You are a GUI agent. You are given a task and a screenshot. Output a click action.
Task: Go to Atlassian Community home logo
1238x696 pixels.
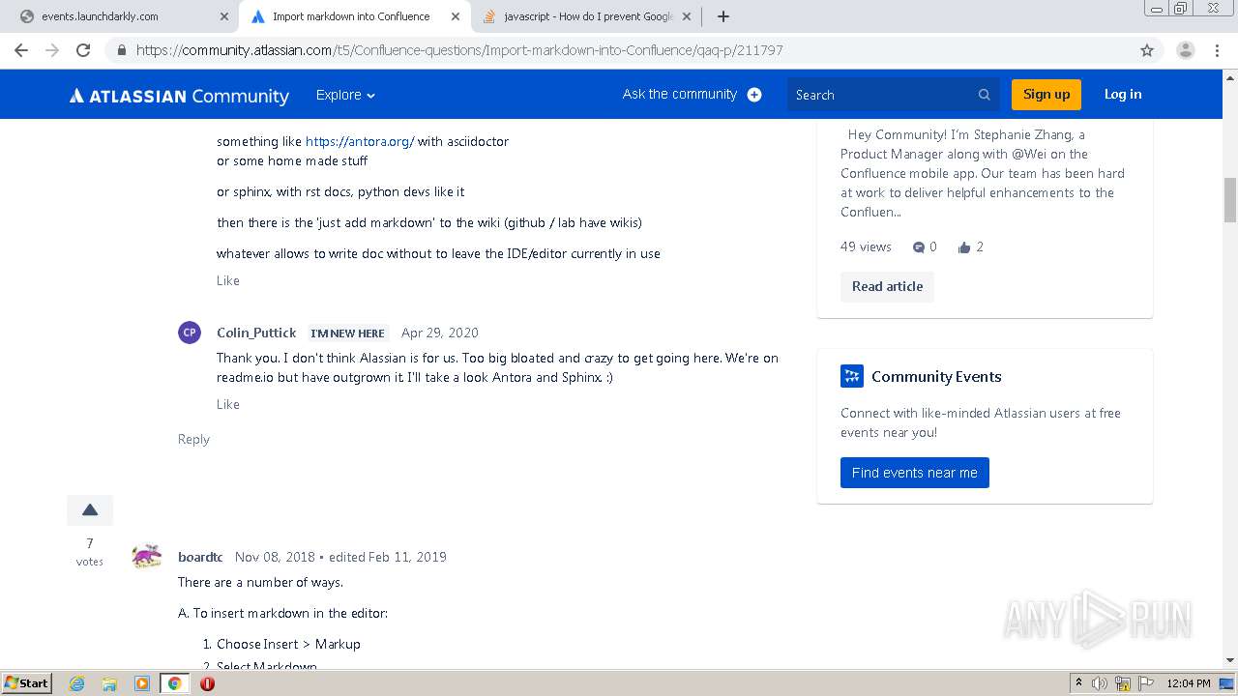[179, 95]
